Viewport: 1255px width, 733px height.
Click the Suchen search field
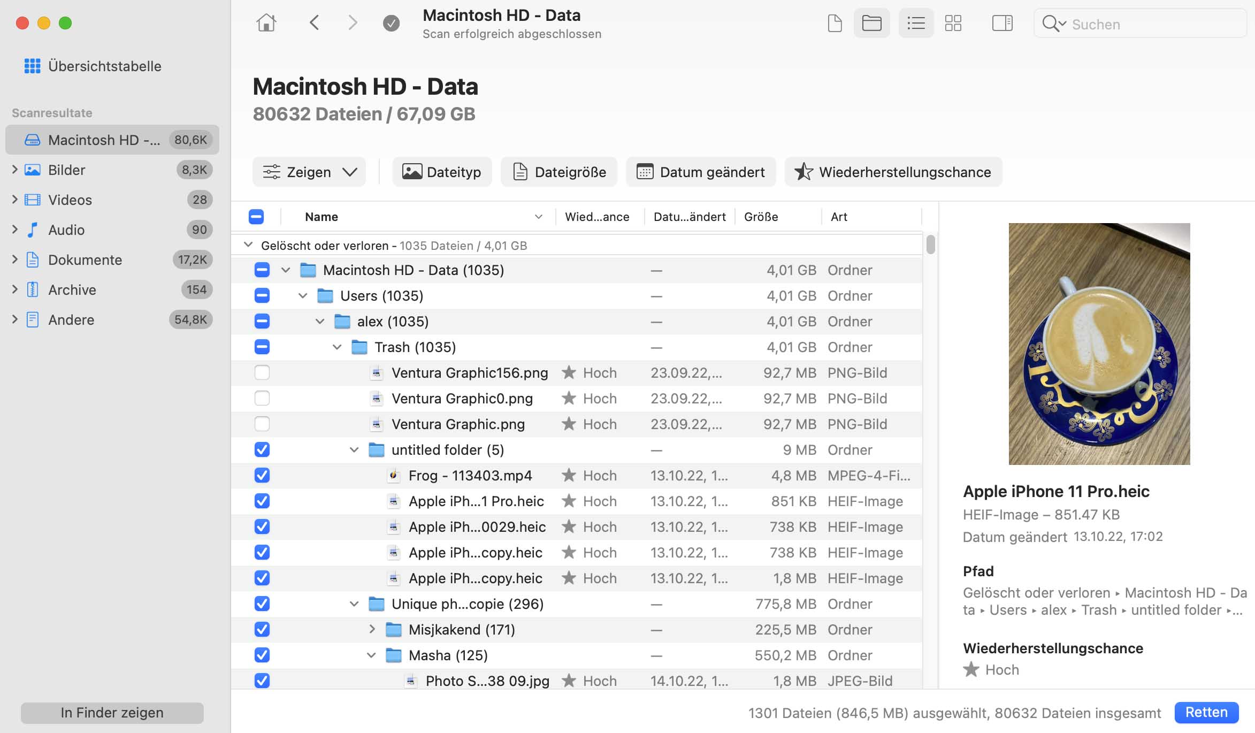[1140, 24]
